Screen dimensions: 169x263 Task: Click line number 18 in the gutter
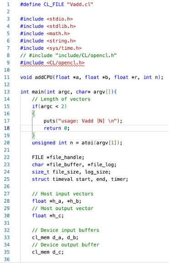pyautogui.click(x=7, y=128)
